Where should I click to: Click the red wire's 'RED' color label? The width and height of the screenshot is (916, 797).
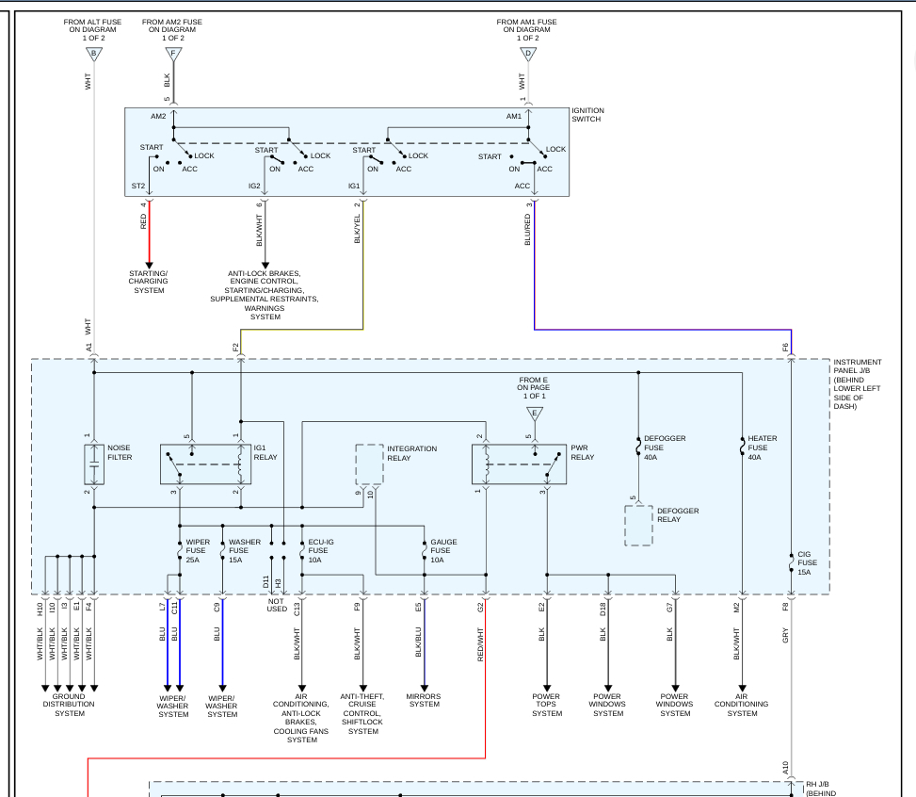coord(143,221)
